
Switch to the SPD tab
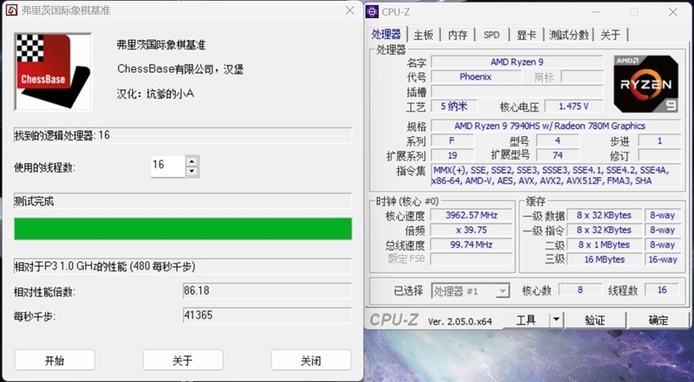pyautogui.click(x=492, y=35)
